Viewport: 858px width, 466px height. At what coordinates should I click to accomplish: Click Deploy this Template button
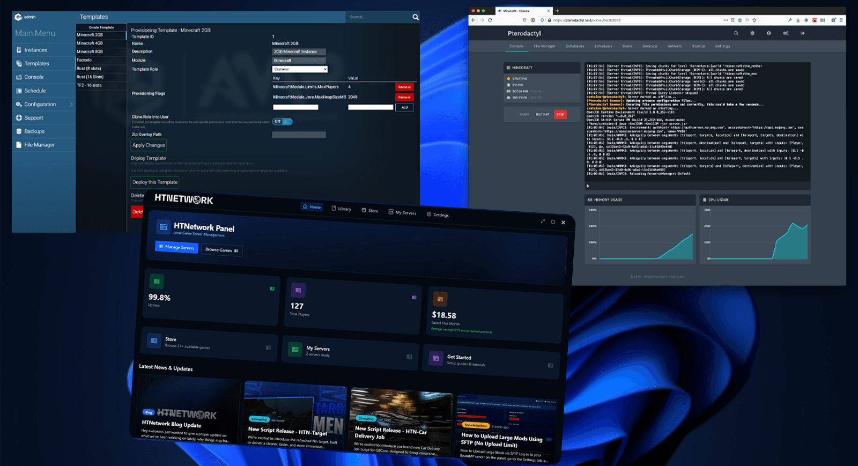point(155,182)
